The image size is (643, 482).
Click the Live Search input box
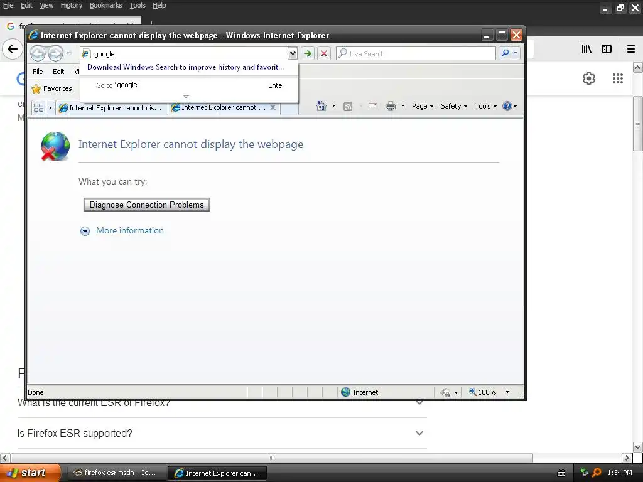pos(416,54)
